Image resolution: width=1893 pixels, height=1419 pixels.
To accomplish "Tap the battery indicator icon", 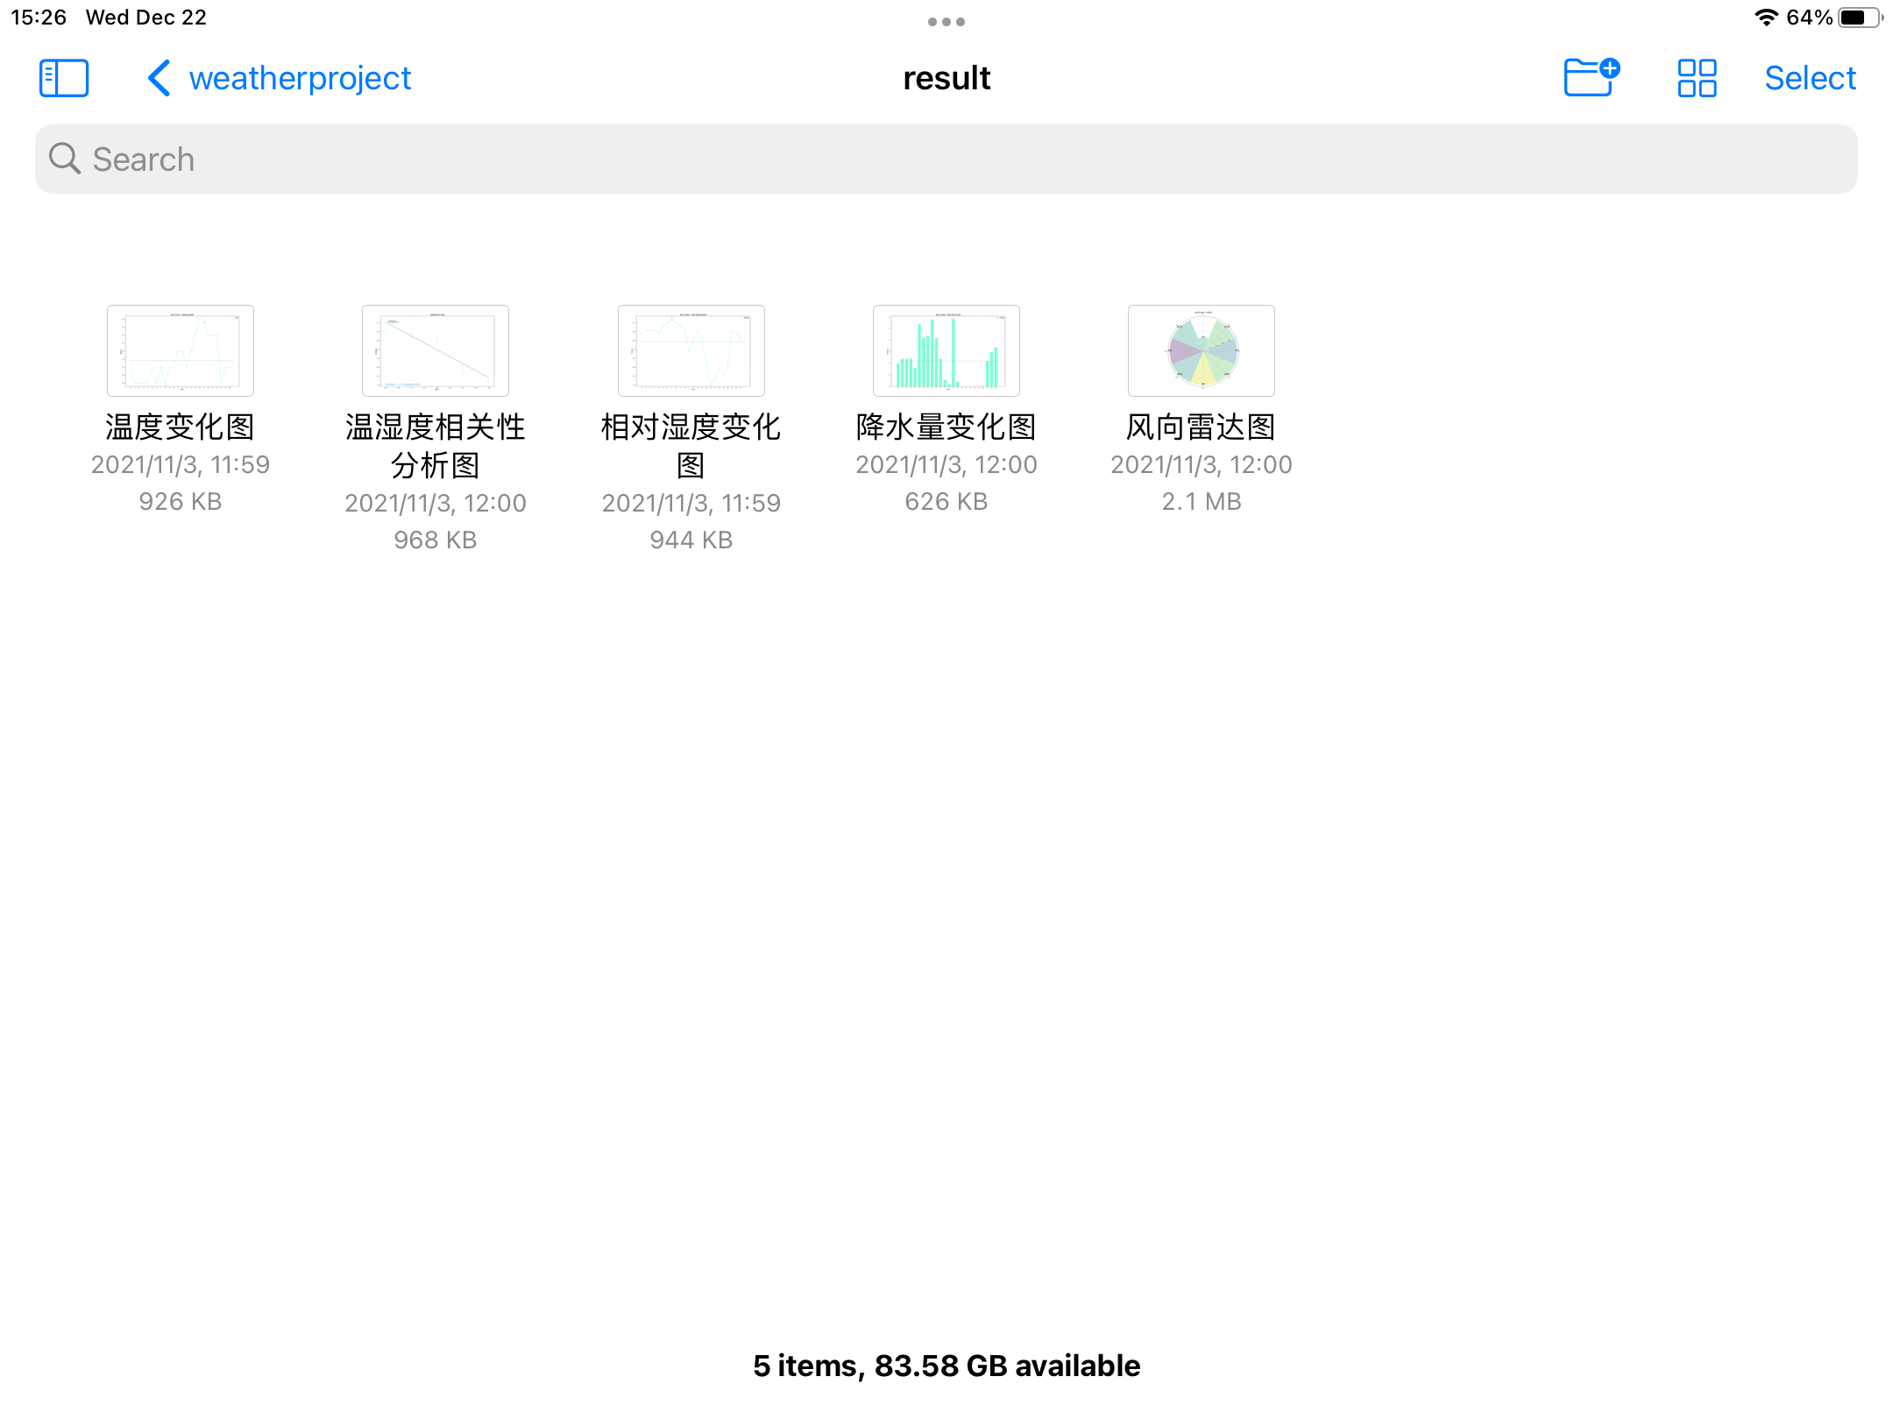I will coord(1860,18).
